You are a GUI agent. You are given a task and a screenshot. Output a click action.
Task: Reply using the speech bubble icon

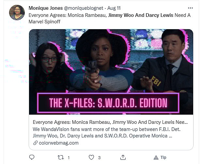coord(32,158)
